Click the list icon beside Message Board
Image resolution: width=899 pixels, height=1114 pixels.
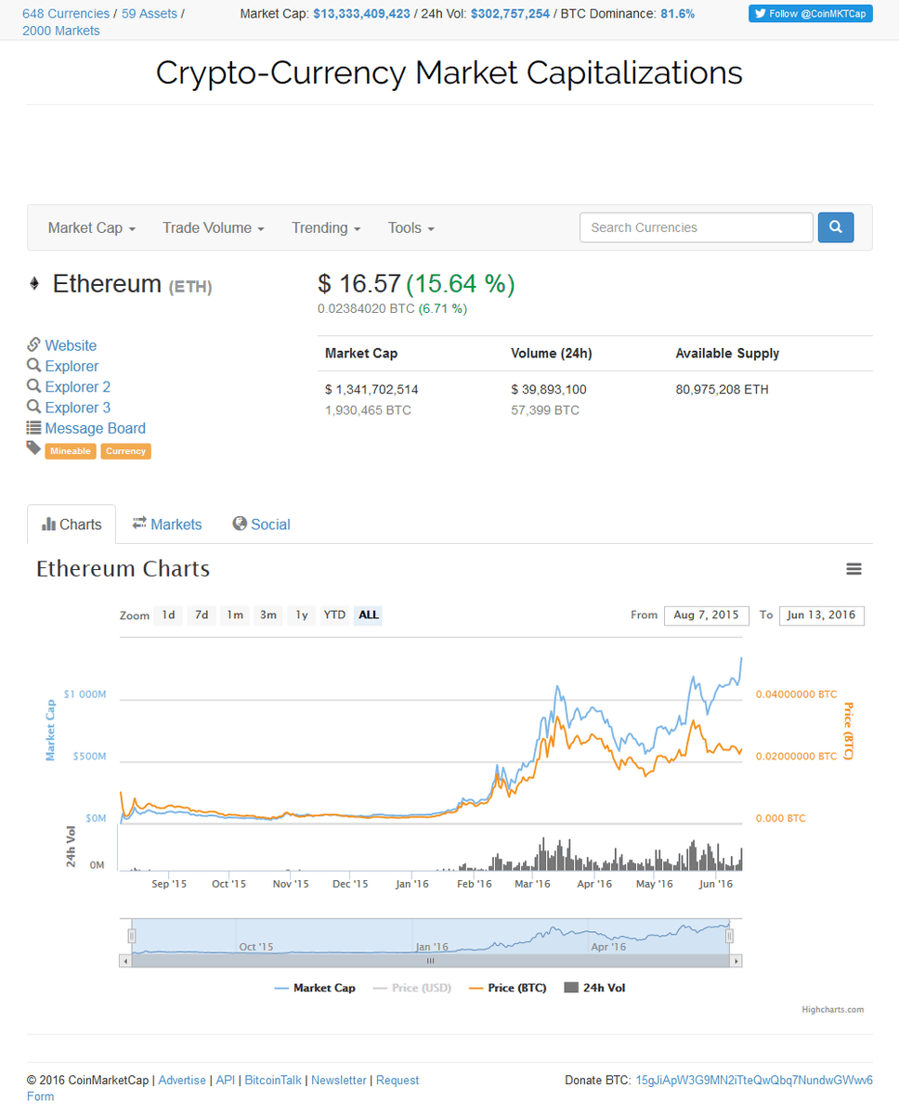tap(34, 428)
